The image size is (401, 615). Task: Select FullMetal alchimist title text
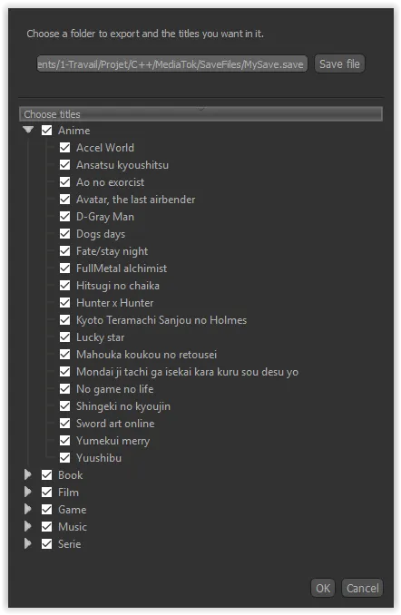pos(122,268)
